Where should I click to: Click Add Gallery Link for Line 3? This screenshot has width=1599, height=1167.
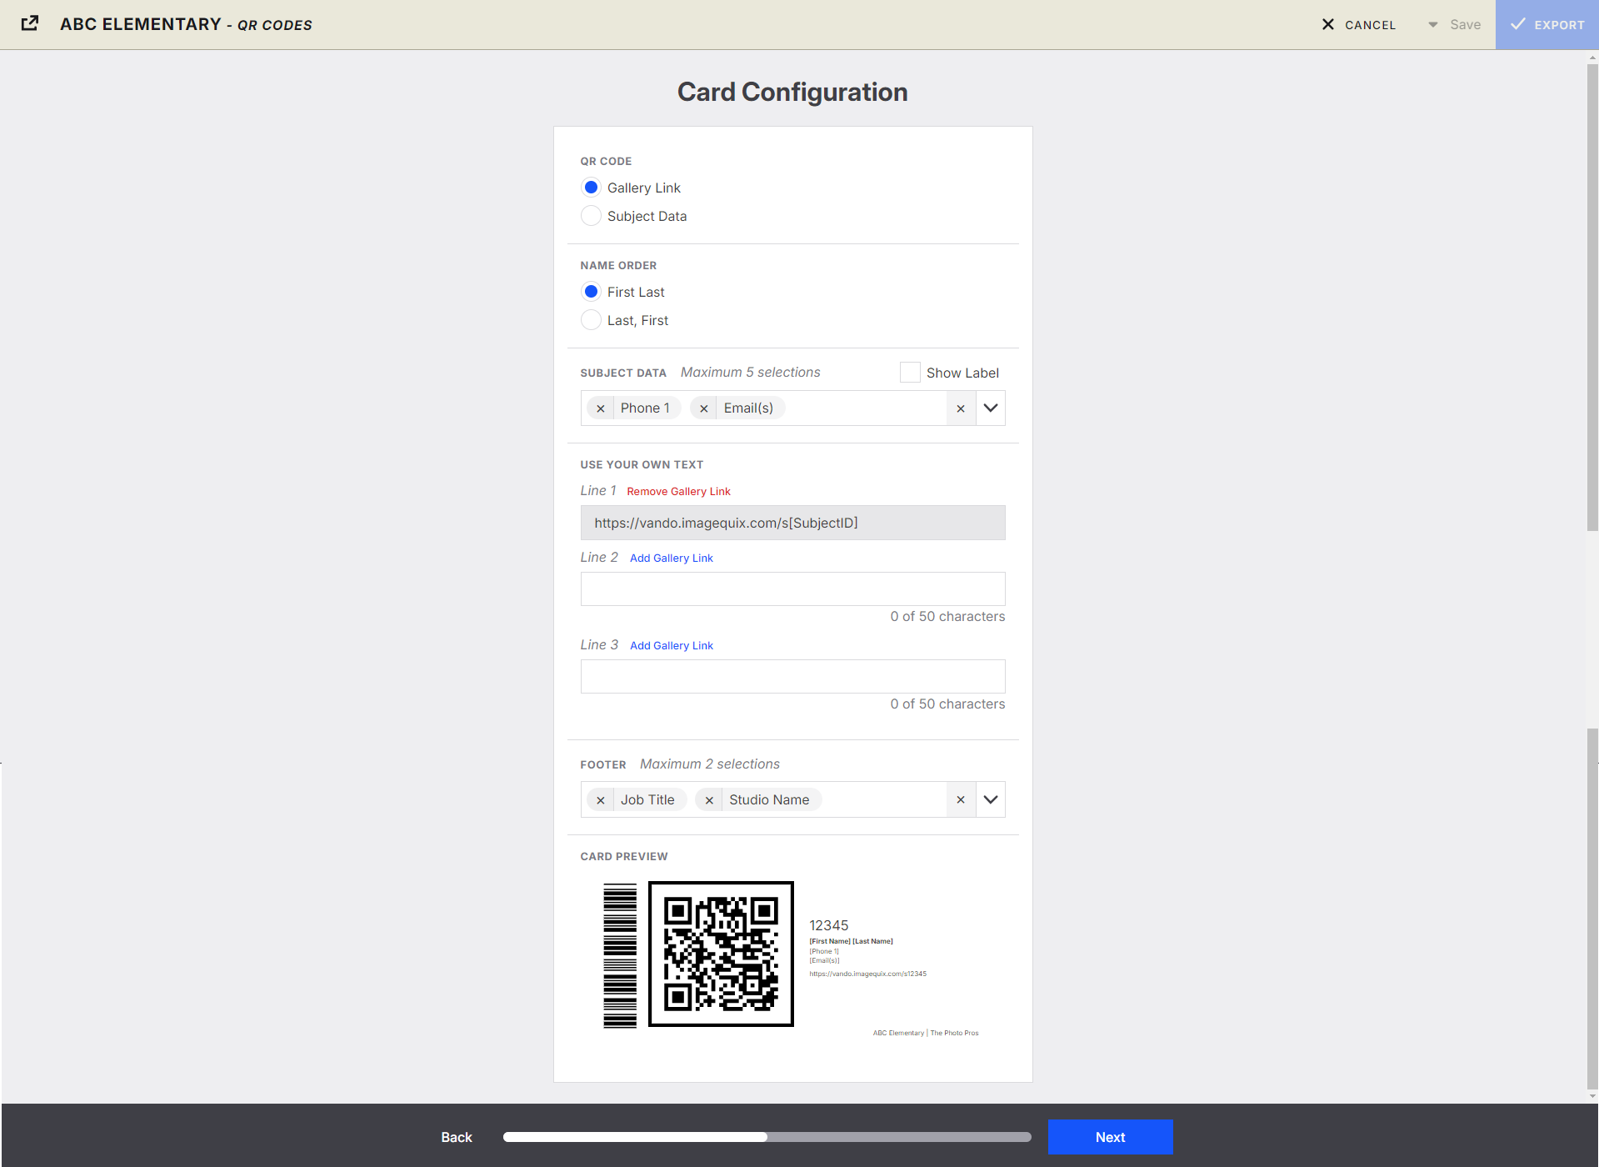pyautogui.click(x=672, y=646)
